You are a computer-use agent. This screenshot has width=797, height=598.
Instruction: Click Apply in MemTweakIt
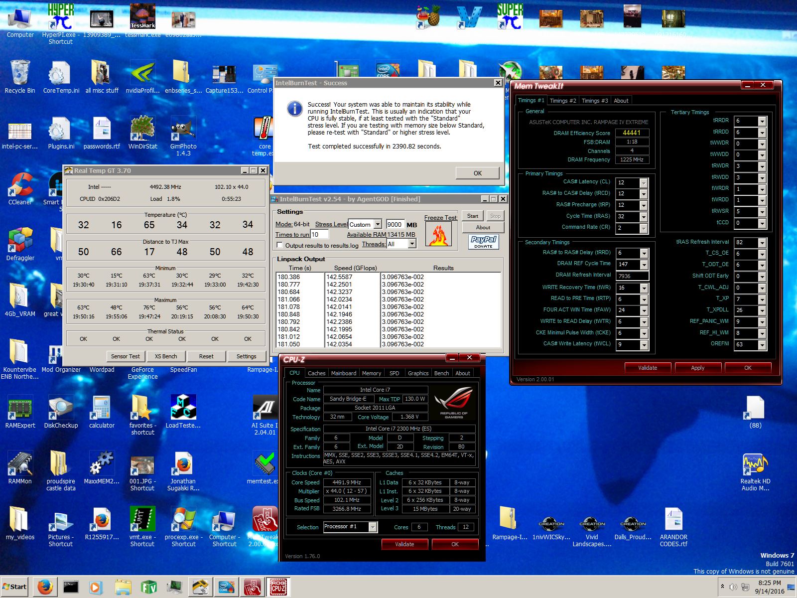697,368
